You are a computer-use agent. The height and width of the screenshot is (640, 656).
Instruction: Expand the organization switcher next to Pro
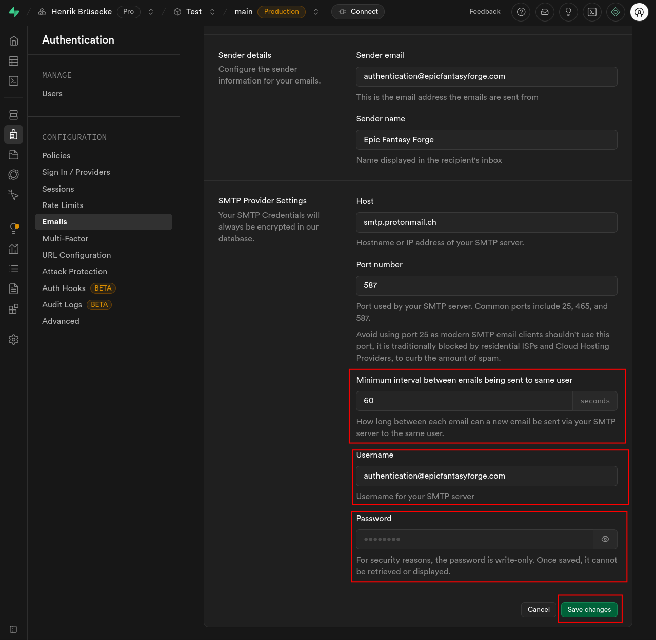[151, 12]
